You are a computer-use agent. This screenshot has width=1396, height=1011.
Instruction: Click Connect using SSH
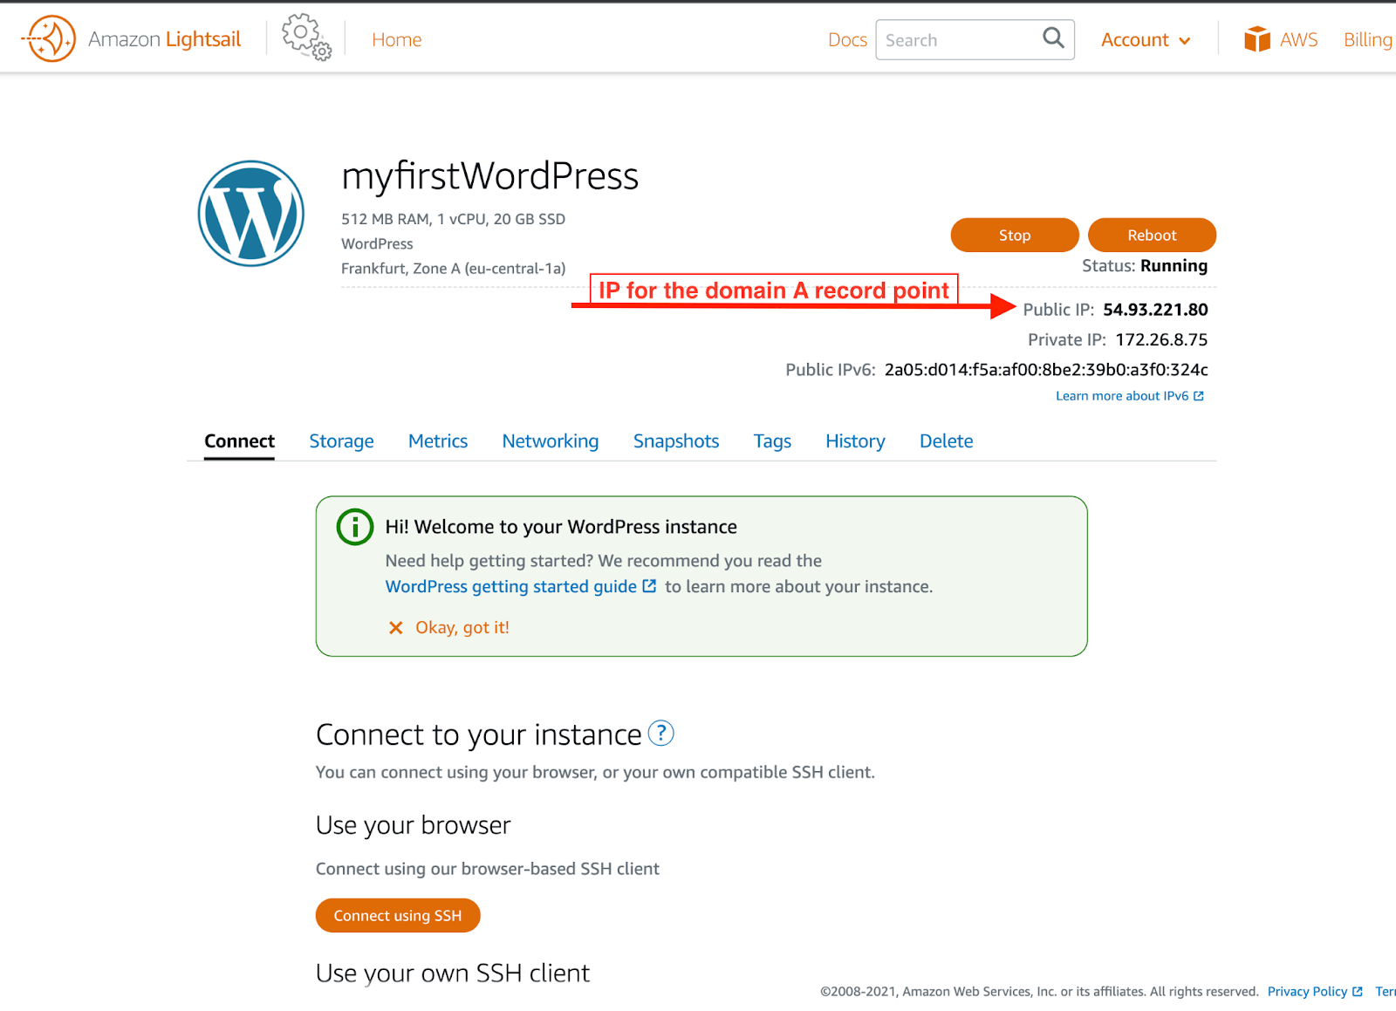397,915
